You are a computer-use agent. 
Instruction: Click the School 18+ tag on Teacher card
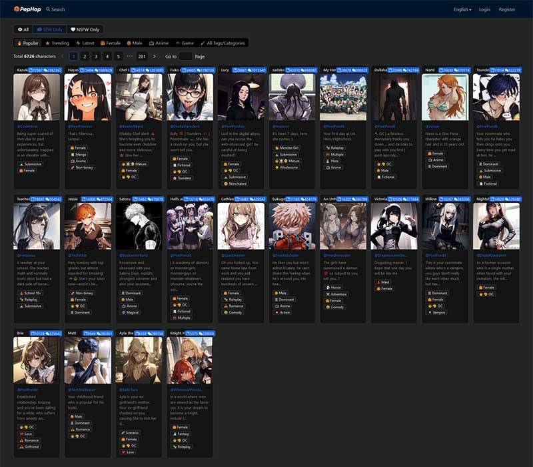[x=30, y=293]
